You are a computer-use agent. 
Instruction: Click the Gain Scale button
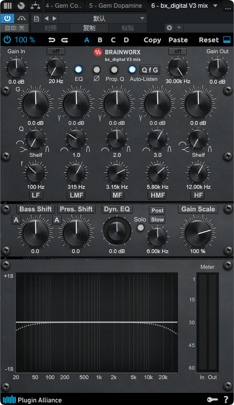(x=198, y=209)
